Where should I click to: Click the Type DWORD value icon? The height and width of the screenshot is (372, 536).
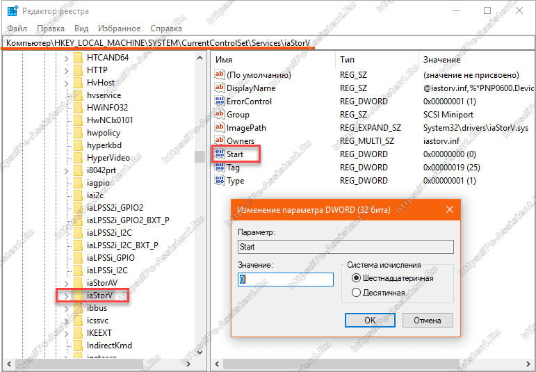219,181
